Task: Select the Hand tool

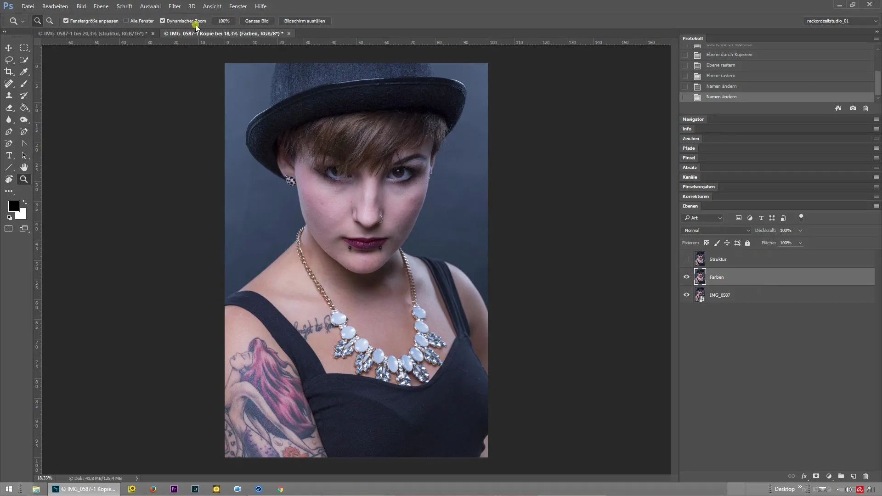Action: 24,167
